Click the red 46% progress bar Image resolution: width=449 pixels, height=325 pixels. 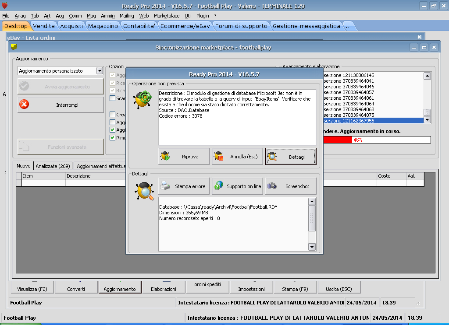point(377,140)
